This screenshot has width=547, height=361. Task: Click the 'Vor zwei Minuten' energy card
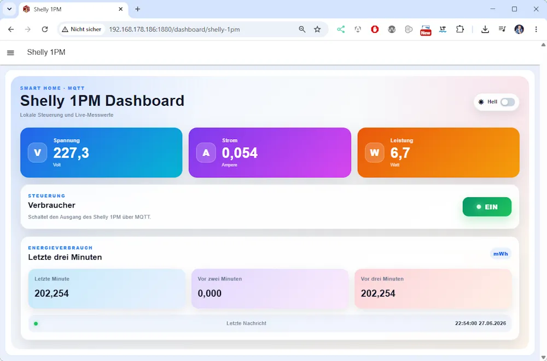(x=270, y=289)
